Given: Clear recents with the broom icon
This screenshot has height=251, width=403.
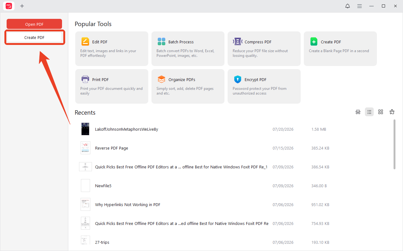Looking at the screenshot, I should pos(392,112).
